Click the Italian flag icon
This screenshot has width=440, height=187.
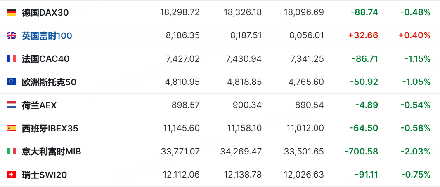11,152
